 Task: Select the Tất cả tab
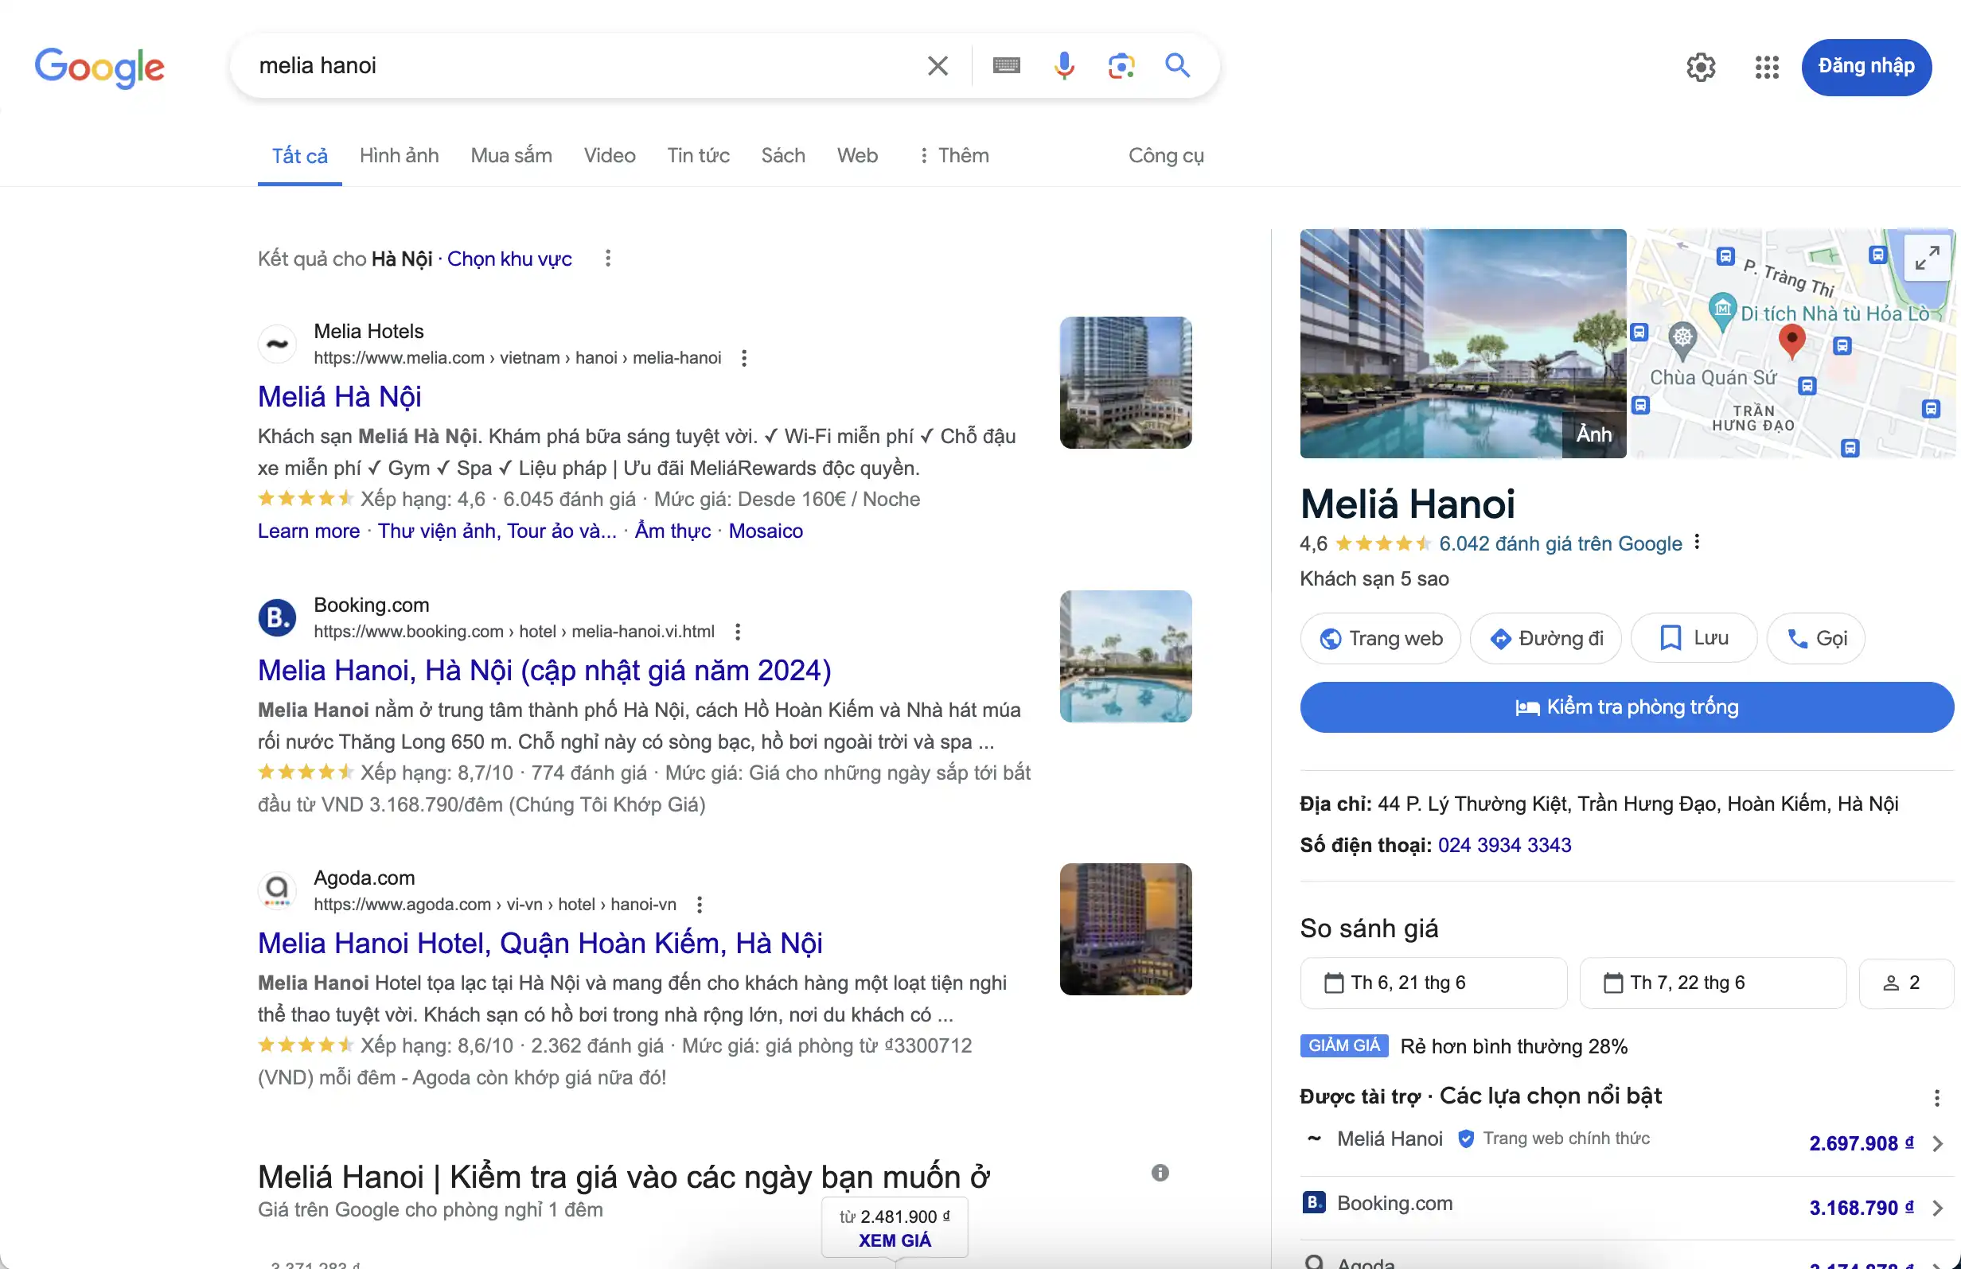300,156
